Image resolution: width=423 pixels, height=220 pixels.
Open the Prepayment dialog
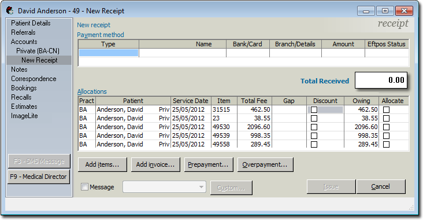[x=208, y=164]
